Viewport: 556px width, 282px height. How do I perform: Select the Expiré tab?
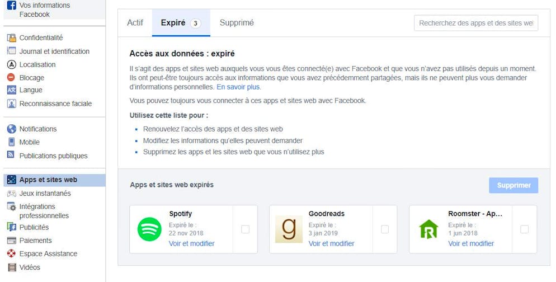tap(181, 23)
